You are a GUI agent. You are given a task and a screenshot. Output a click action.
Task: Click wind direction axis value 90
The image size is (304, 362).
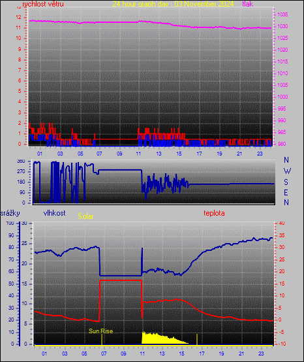click(22, 192)
